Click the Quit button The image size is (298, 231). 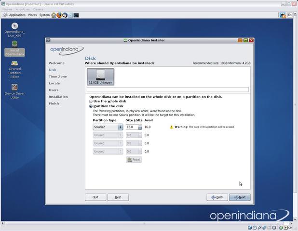coord(95,197)
